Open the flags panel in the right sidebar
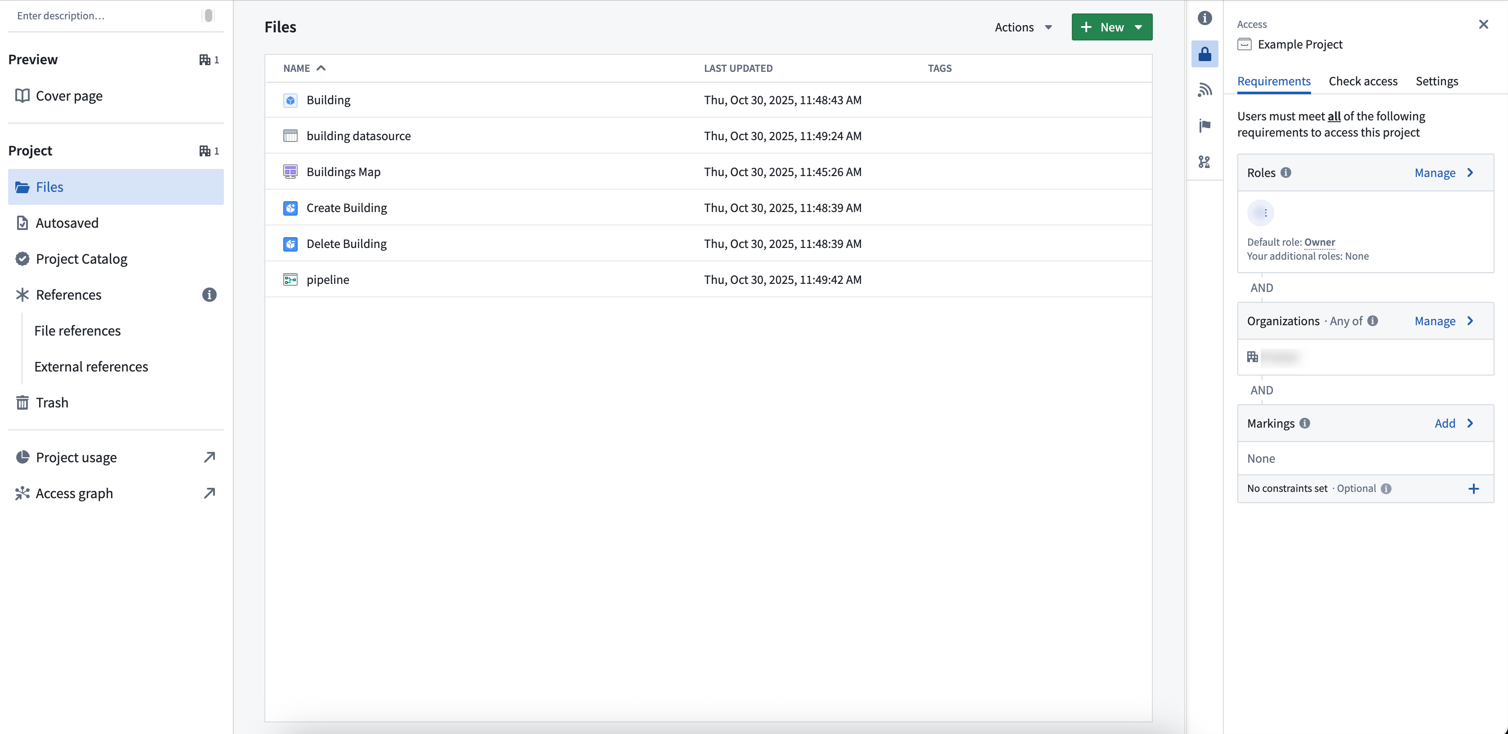 [x=1205, y=126]
